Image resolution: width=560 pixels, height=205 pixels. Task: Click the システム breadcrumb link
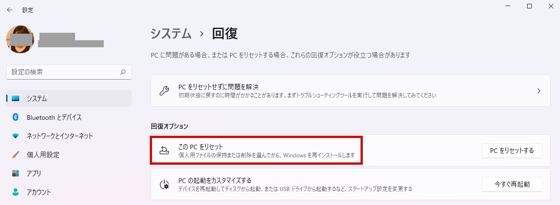pyautogui.click(x=171, y=33)
